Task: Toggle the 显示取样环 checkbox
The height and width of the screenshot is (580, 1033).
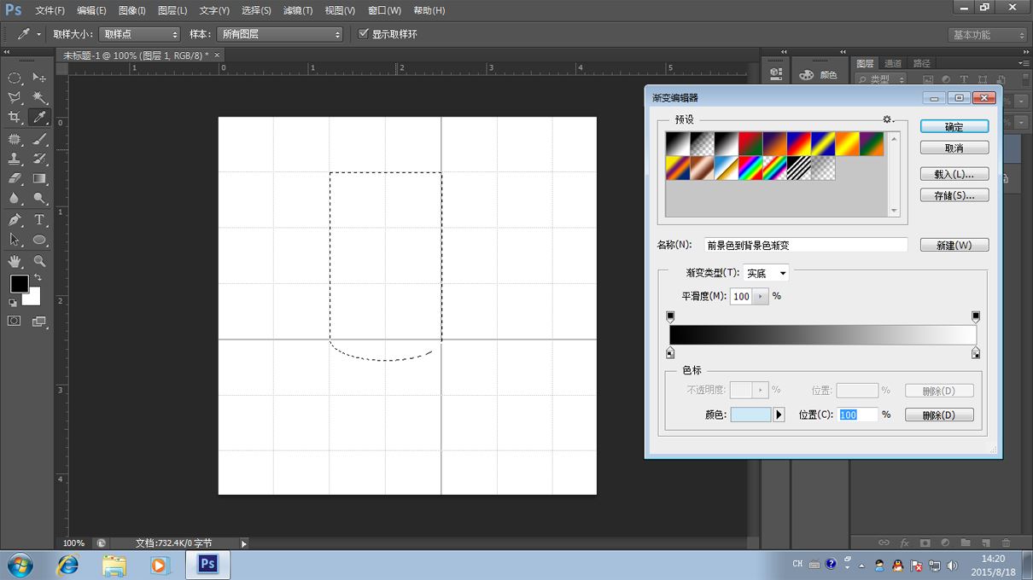Action: 364,34
